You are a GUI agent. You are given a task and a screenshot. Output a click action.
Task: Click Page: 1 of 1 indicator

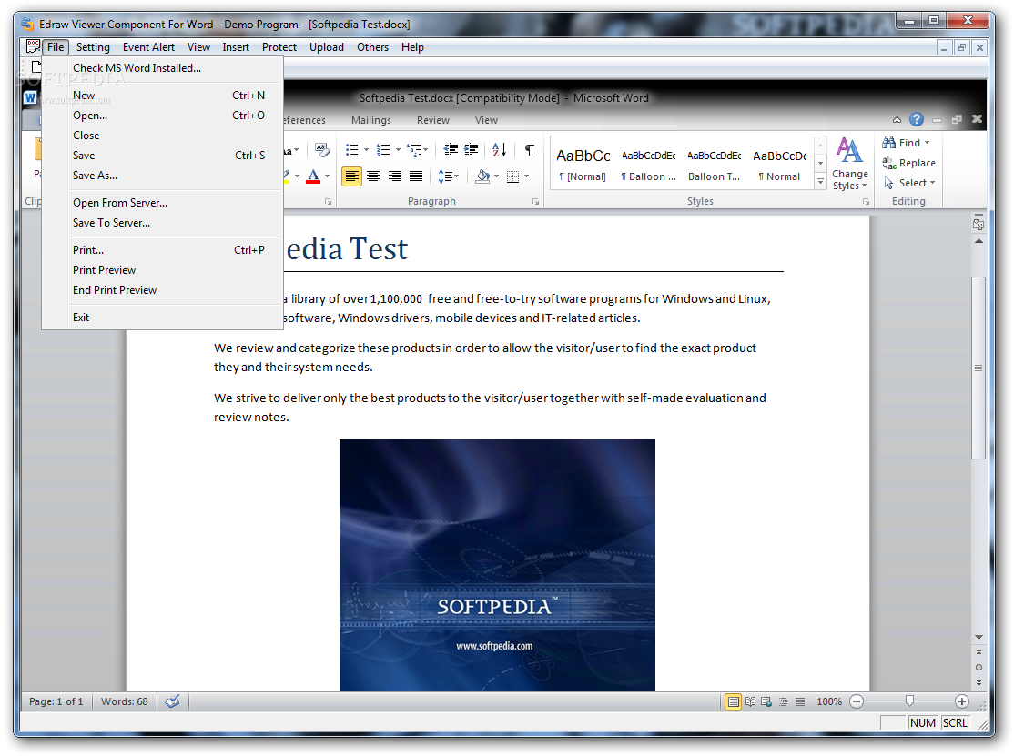click(56, 701)
